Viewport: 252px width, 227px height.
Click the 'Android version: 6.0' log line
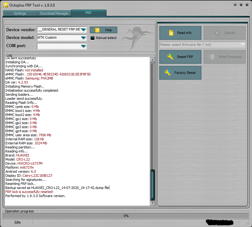pos(21,171)
